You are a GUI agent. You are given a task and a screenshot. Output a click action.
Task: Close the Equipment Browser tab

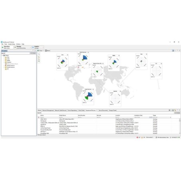point(97,111)
